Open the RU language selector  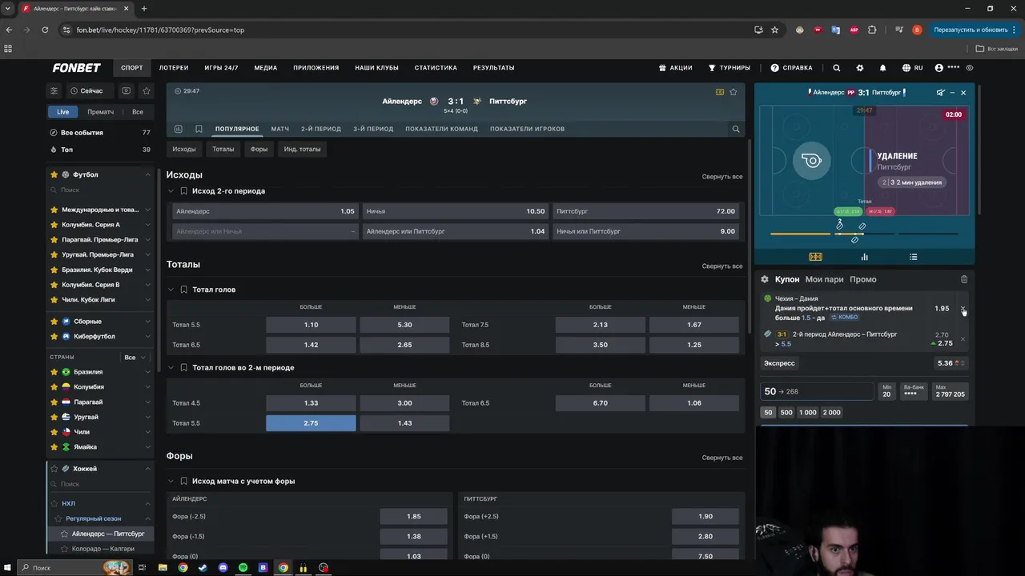pyautogui.click(x=912, y=68)
